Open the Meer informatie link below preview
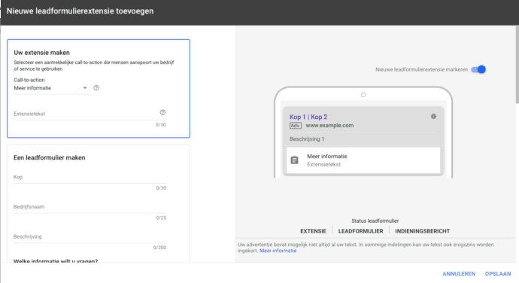The width and height of the screenshot is (519, 283). (278, 251)
